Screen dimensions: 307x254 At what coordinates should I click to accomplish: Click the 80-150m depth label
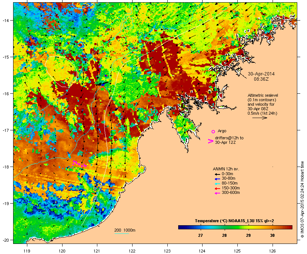[x=230, y=183]
